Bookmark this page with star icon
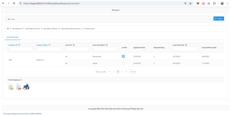The width and height of the screenshot is (231, 116). [190, 3]
